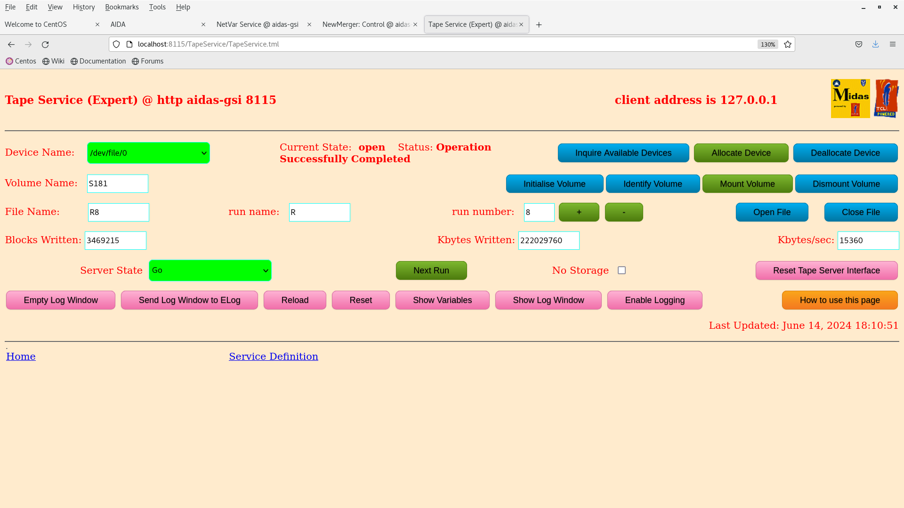Screen dimensions: 904x508
Task: Click the back navigation arrow
Action: (11, 44)
